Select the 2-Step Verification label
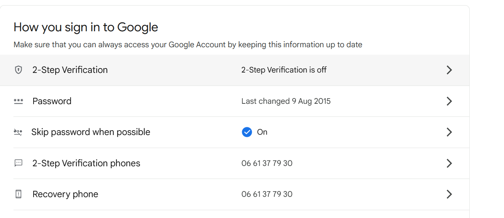 point(70,70)
